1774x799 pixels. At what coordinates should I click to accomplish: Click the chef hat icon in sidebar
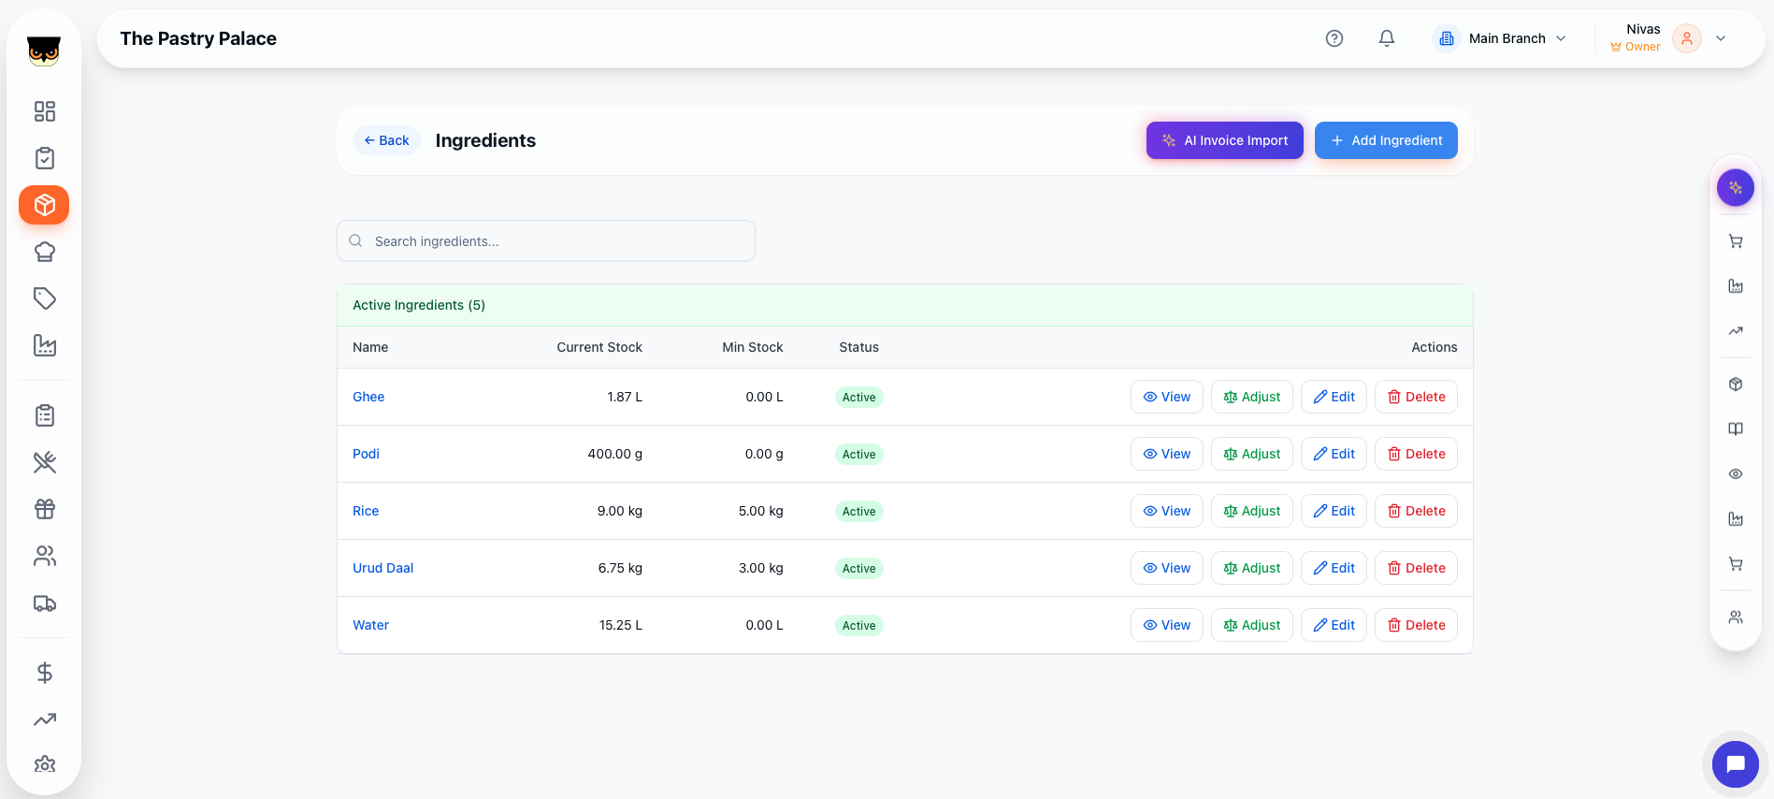click(x=44, y=252)
